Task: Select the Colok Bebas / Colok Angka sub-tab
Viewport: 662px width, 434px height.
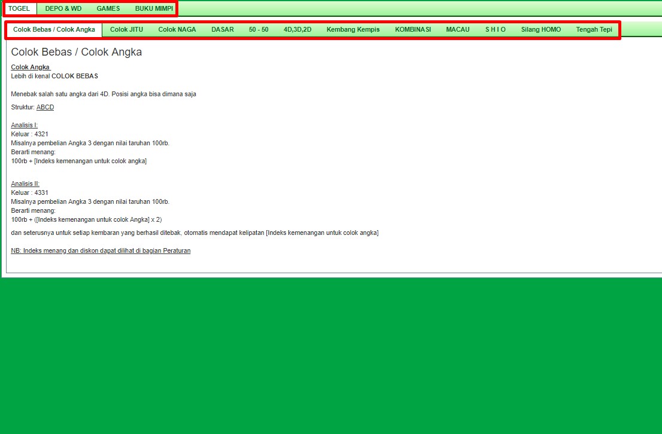Action: pyautogui.click(x=54, y=29)
